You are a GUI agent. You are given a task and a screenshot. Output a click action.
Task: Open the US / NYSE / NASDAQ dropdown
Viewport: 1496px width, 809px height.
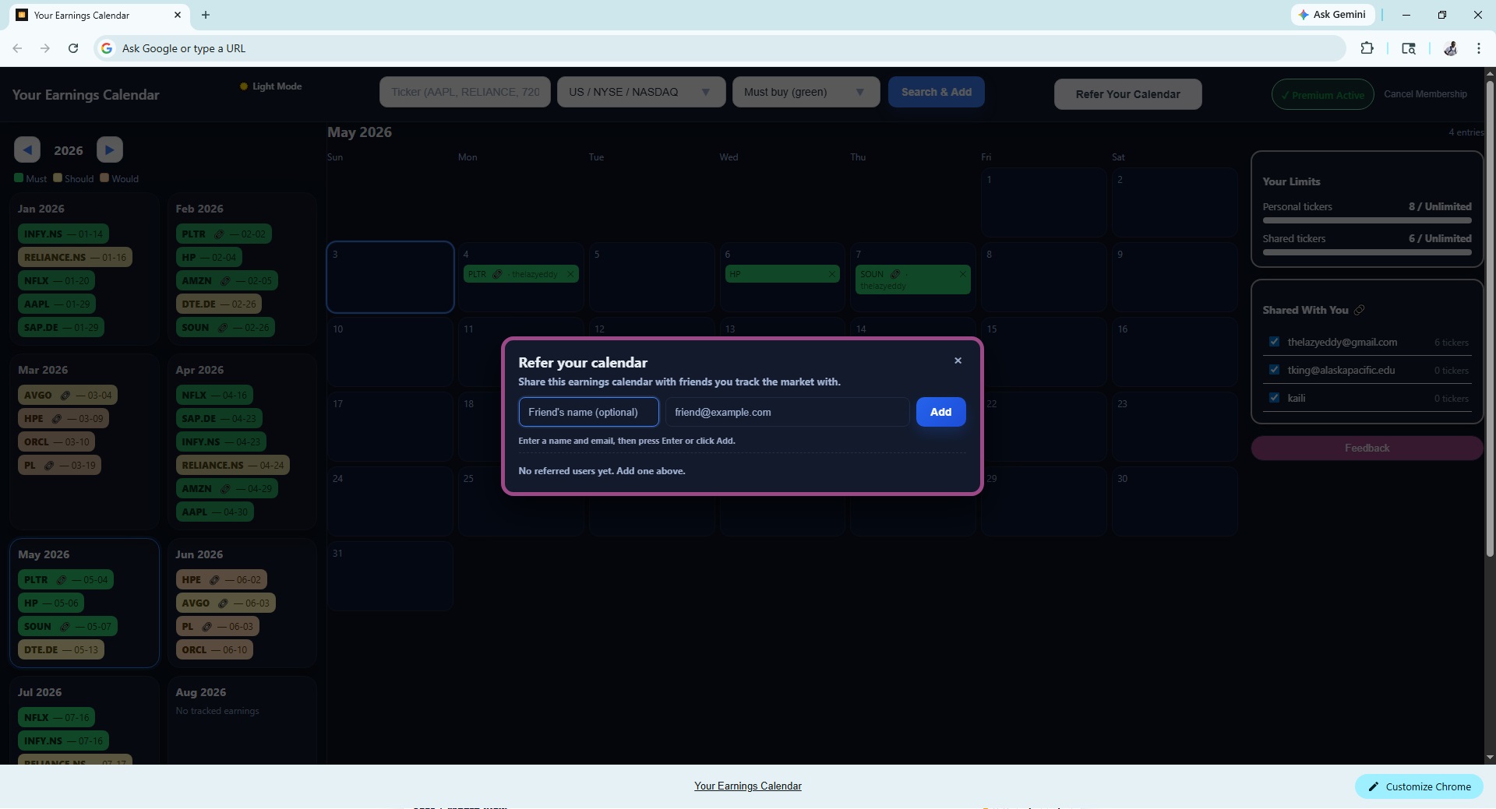pos(641,92)
